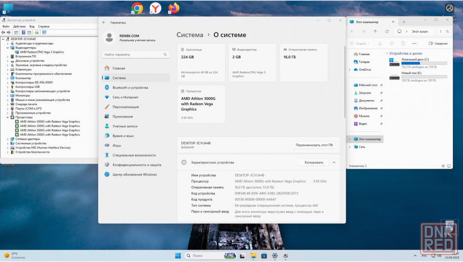Open Windows Update center in sidebar
This screenshot has width=463, height=262.
(134, 175)
